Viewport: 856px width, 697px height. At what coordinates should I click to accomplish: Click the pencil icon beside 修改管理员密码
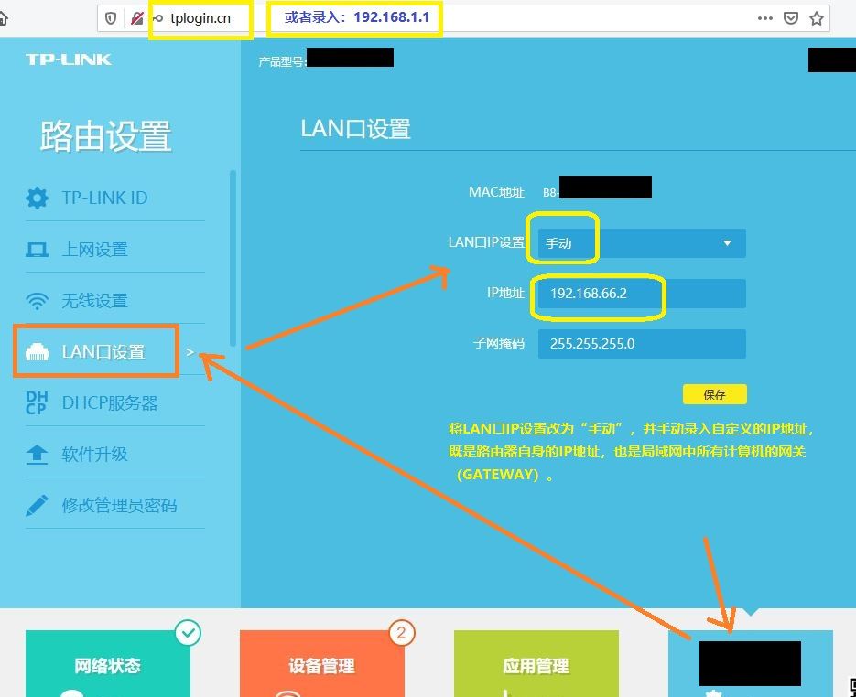[37, 506]
